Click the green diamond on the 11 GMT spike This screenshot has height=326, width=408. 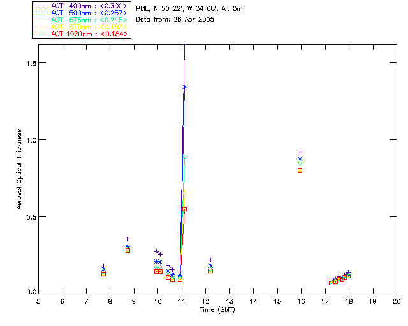(x=184, y=157)
